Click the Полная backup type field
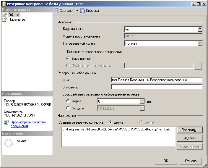This screenshot has width=208, height=168. (x=161, y=43)
